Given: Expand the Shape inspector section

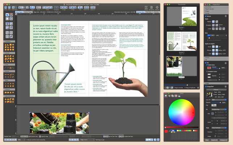Looking at the screenshot, I should 216,11.
